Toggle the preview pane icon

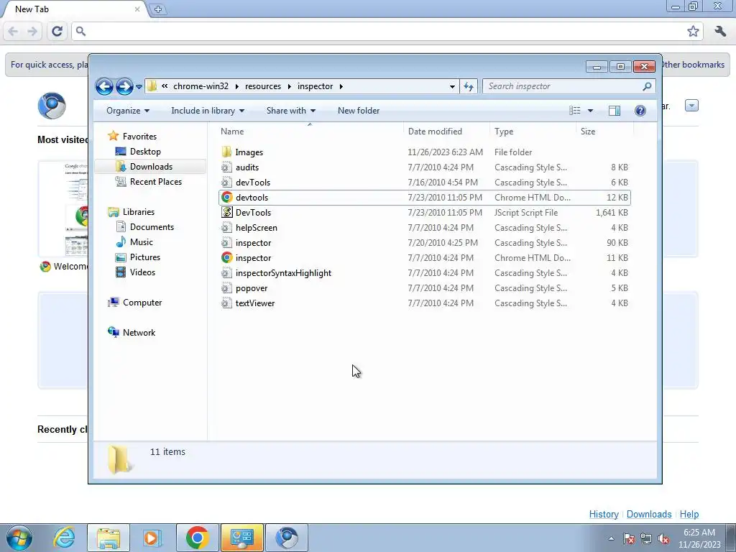(615, 111)
